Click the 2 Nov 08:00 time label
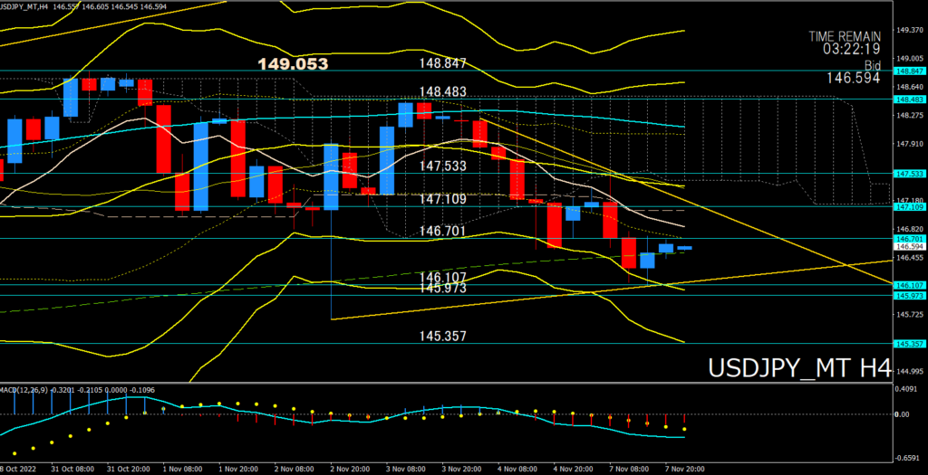The image size is (928, 475). 295,469
